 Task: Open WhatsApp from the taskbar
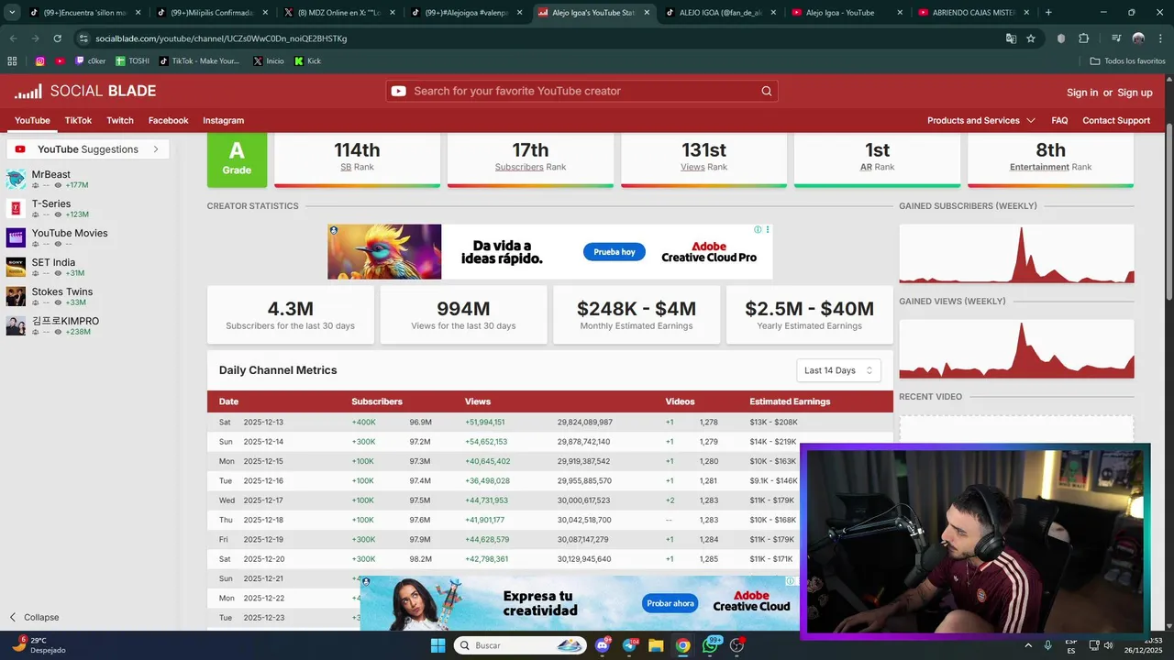710,645
